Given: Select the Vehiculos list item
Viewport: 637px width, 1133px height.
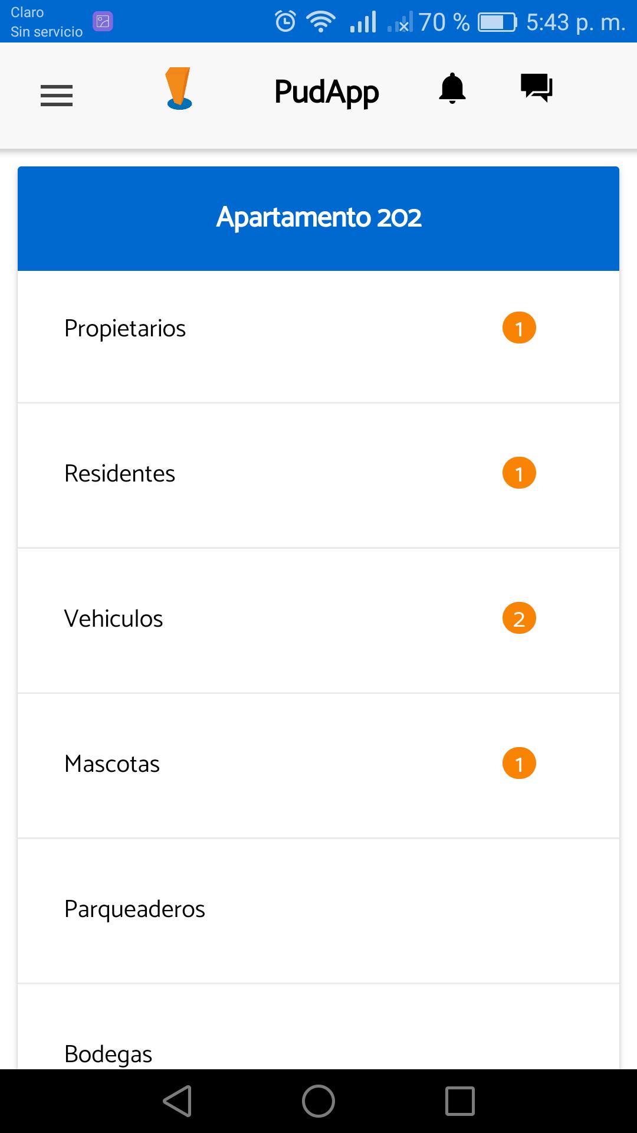Looking at the screenshot, I should click(113, 619).
